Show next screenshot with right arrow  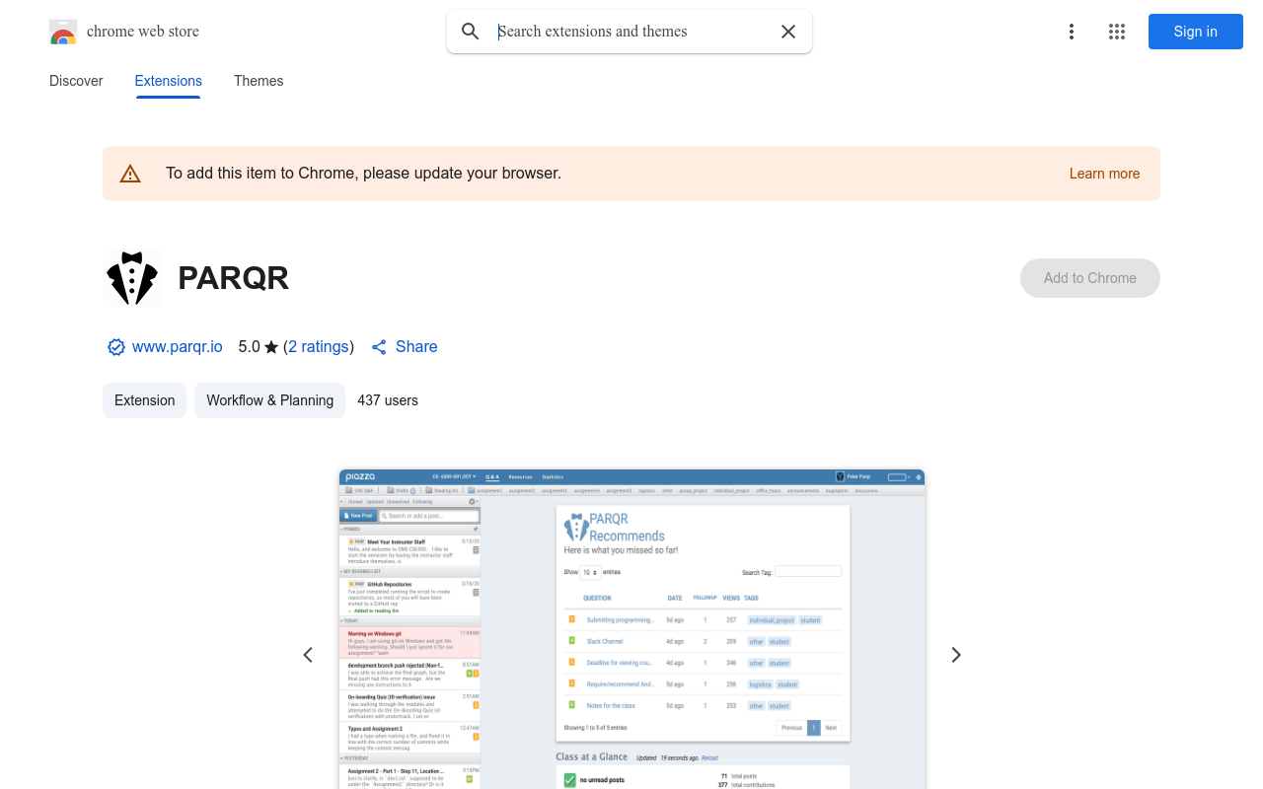(955, 655)
